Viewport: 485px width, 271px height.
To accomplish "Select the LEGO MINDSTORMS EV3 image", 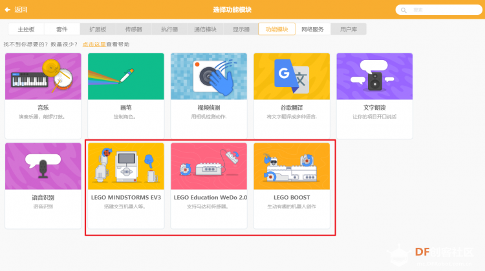I will tap(126, 166).
